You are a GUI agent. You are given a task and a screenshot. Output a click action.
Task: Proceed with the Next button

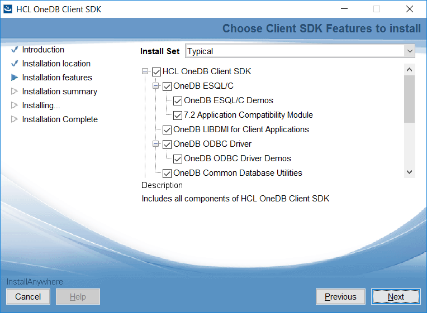tap(396, 296)
